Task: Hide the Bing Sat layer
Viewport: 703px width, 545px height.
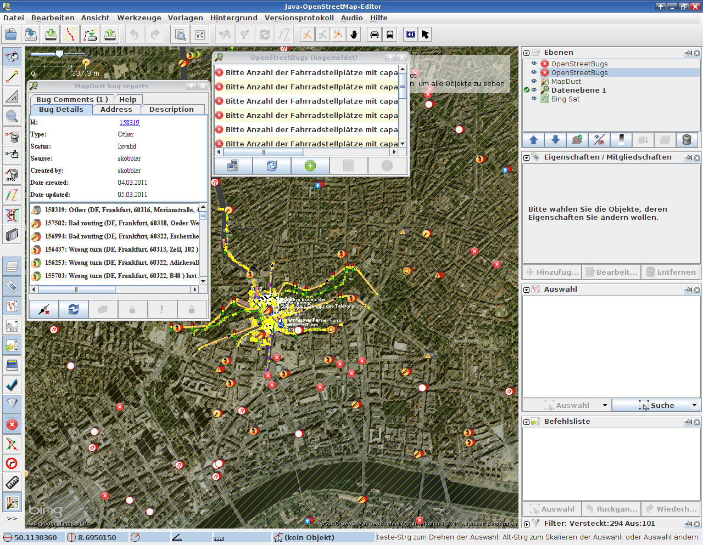Action: (x=533, y=99)
